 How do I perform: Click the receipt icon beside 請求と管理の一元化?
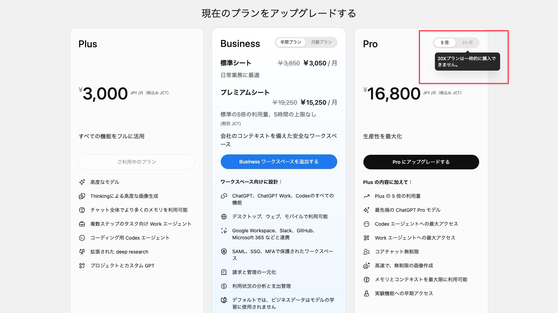[x=224, y=272]
